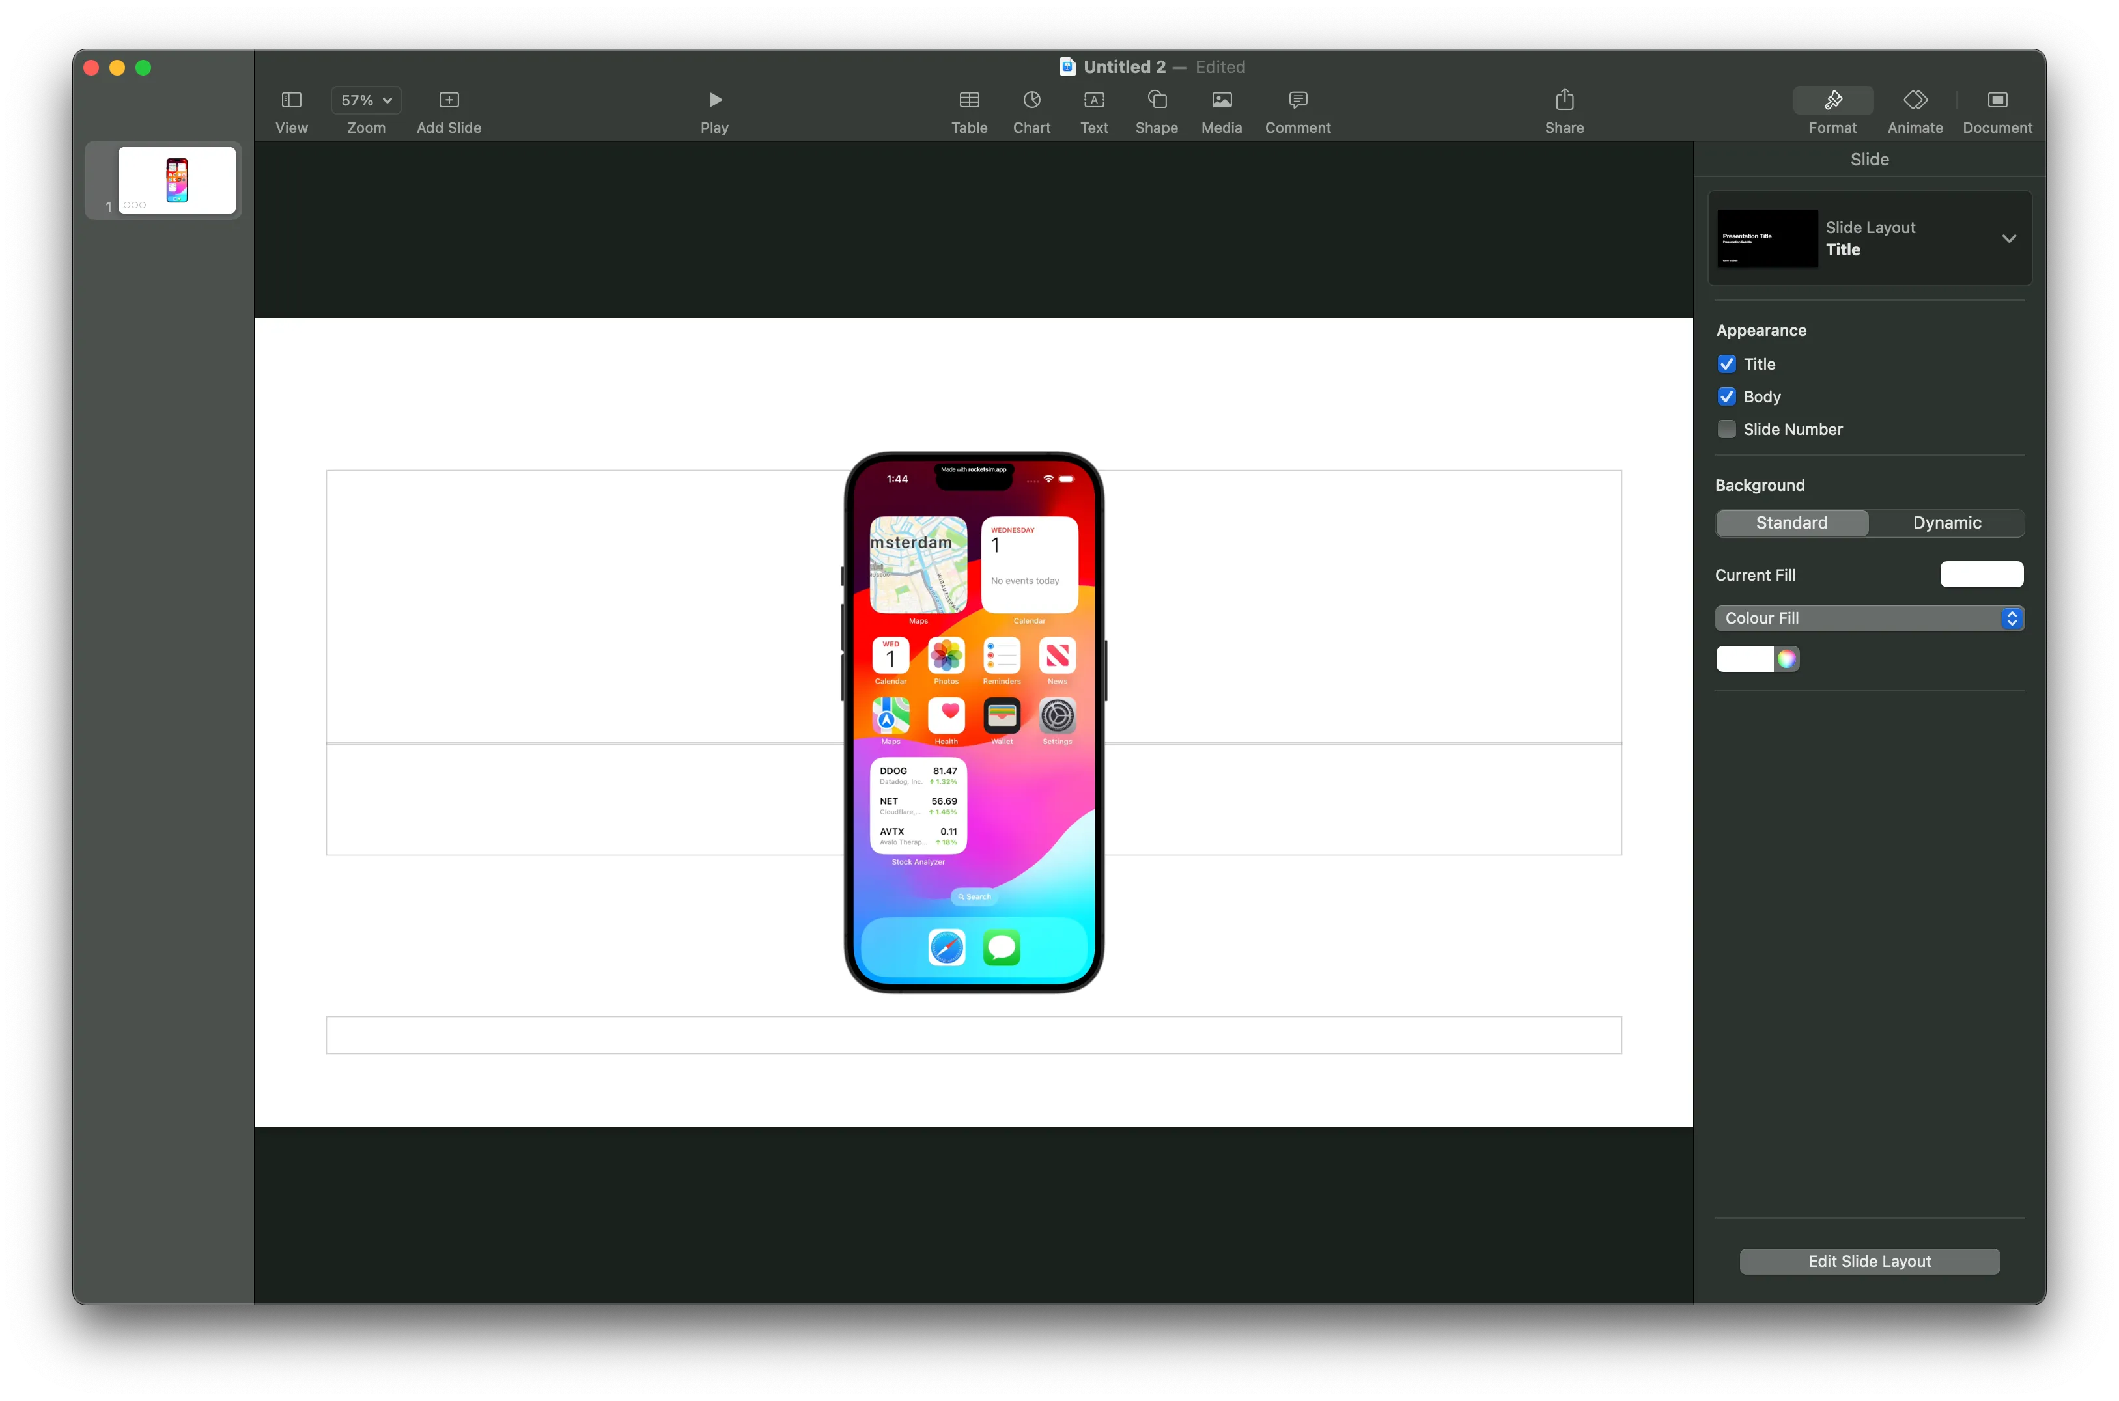Open the colour picker wheel
Screen dimensions: 2119x1401
(1786, 658)
